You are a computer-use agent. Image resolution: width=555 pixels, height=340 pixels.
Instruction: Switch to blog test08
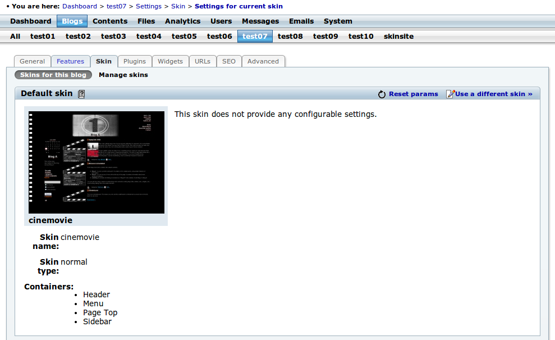(290, 37)
